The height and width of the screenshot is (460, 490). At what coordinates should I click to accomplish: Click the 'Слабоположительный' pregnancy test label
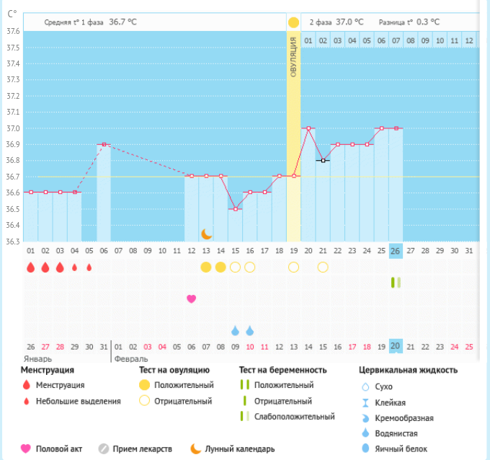coord(295,417)
